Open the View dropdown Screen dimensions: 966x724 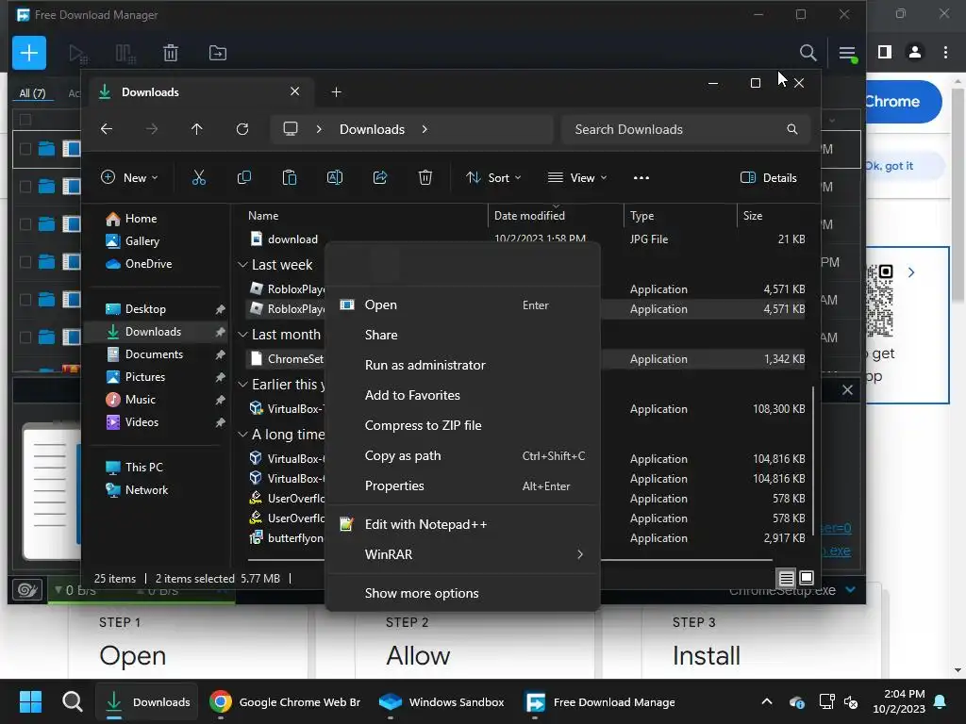click(x=577, y=178)
